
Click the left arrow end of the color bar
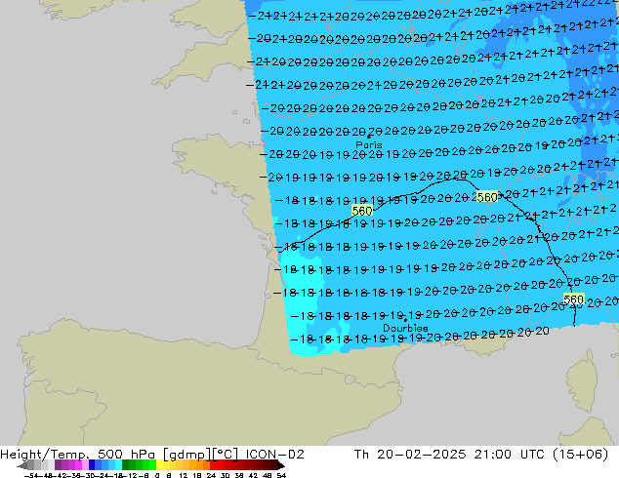(x=21, y=465)
